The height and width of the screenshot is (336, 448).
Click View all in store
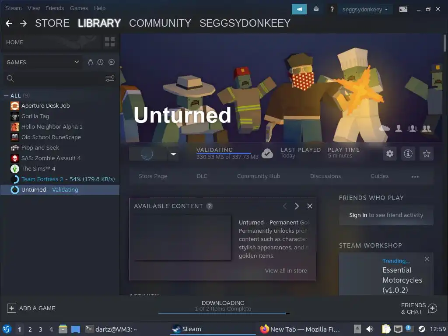tap(286, 270)
